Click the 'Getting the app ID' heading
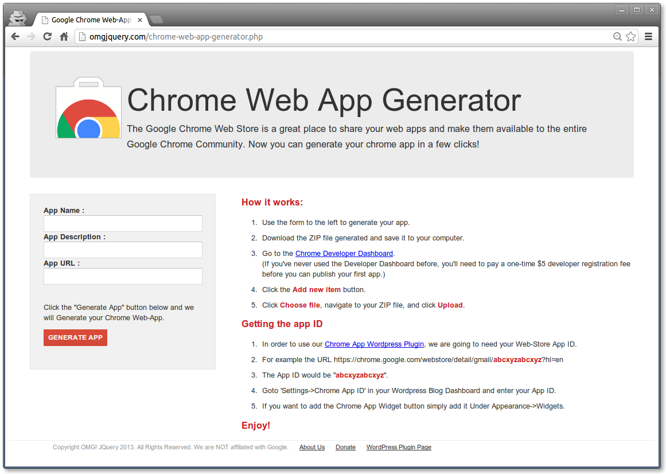666x474 pixels. 282,324
